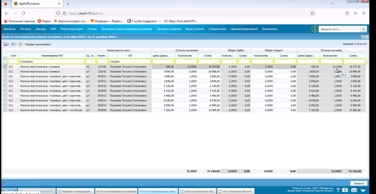The width and height of the screenshot is (376, 194).
Task: Open the Документы menu
Action: click(269, 29)
